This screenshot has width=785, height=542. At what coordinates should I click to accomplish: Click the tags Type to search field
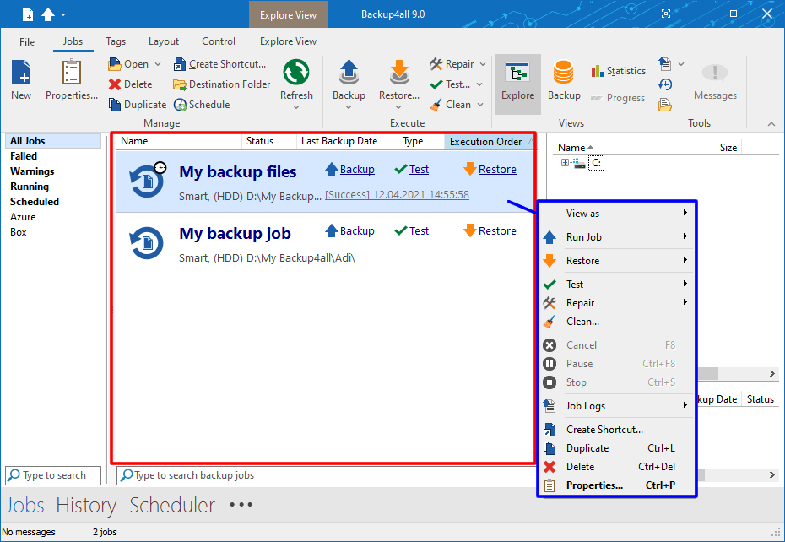tap(53, 475)
